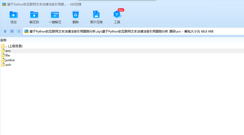Select the '.. (上级目录)' row text
This screenshot has width=244, height=135.
(14, 46)
